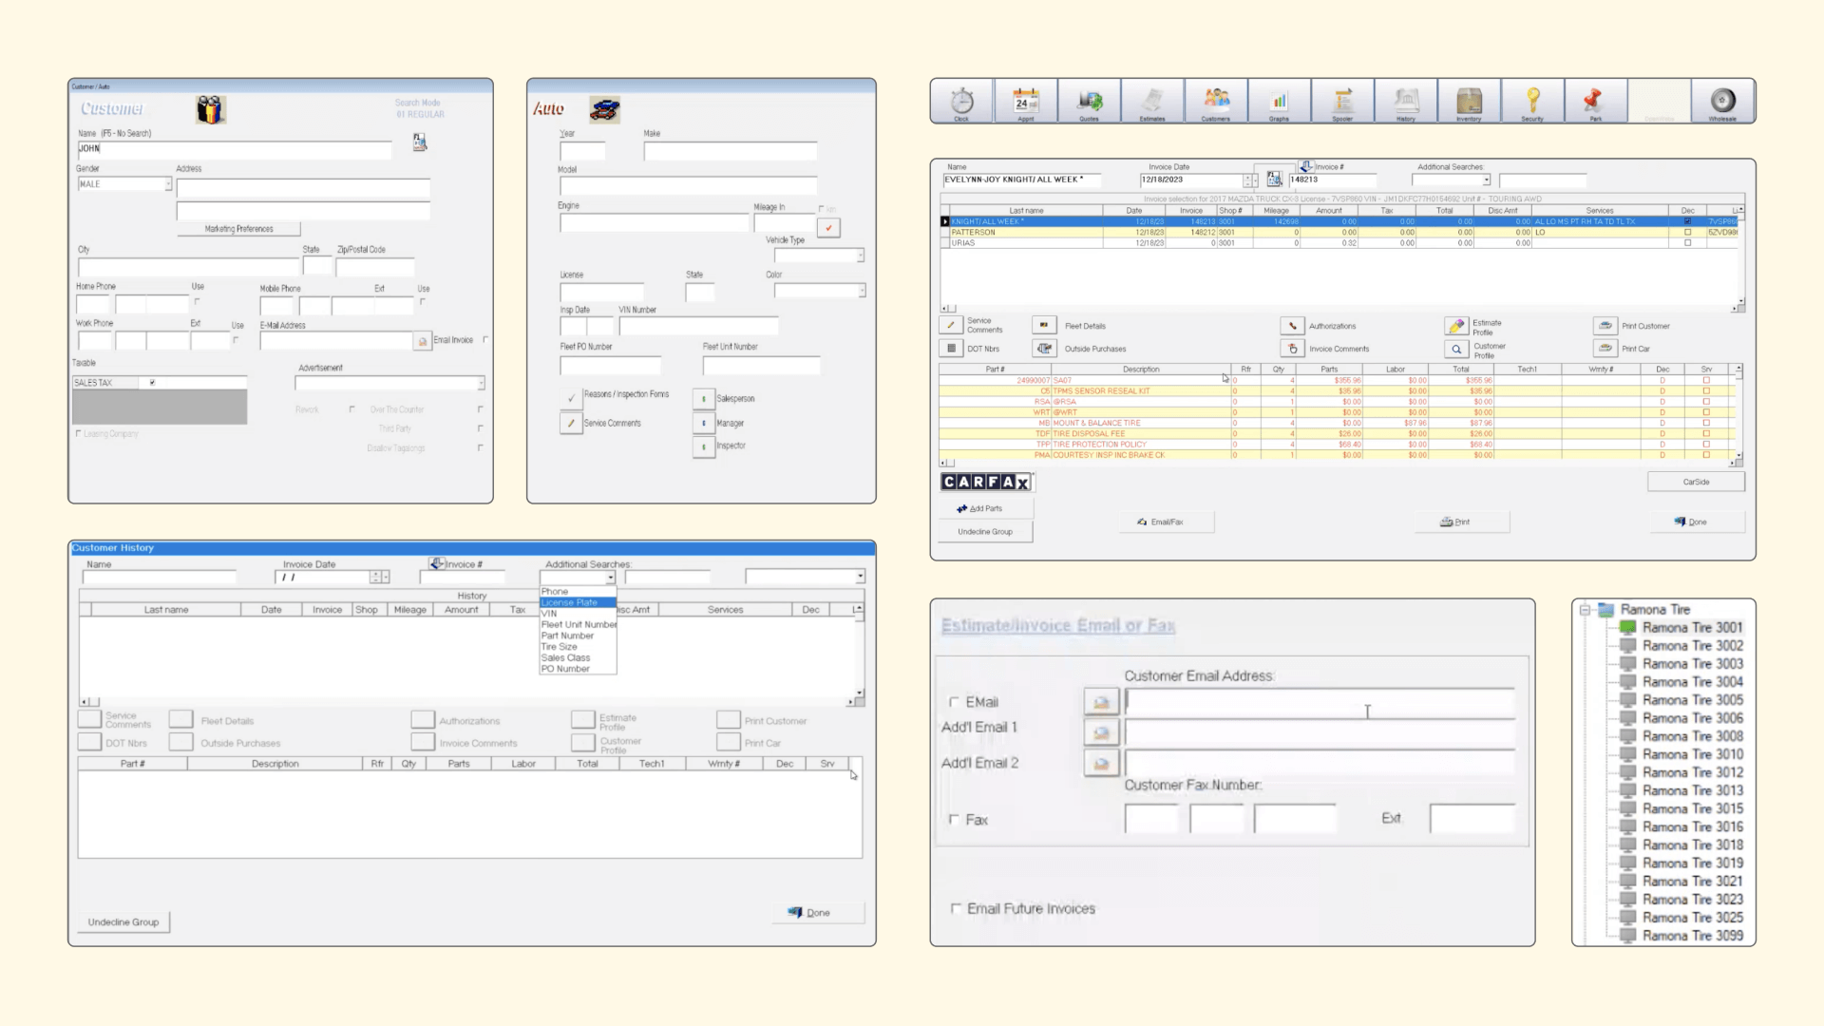The image size is (1824, 1026).
Task: Open the Security key icon
Action: point(1532,101)
